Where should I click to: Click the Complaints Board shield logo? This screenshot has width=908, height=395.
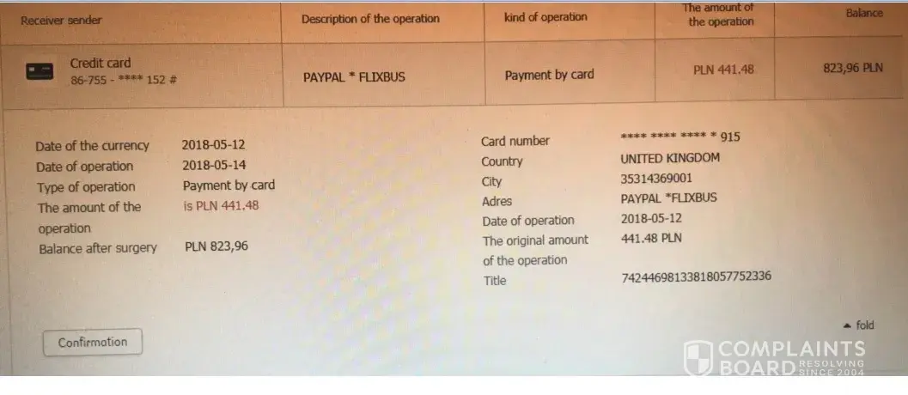coord(698,357)
